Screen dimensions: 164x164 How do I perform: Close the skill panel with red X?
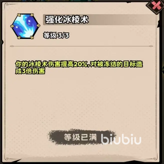pos(156,6)
